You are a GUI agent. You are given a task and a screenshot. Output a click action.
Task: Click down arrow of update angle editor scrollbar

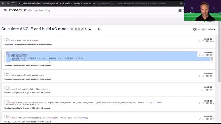coord(212,61)
